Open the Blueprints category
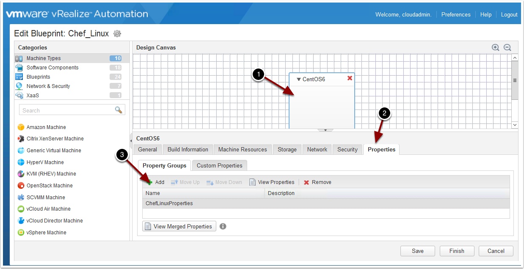This screenshot has width=524, height=269. click(72, 77)
